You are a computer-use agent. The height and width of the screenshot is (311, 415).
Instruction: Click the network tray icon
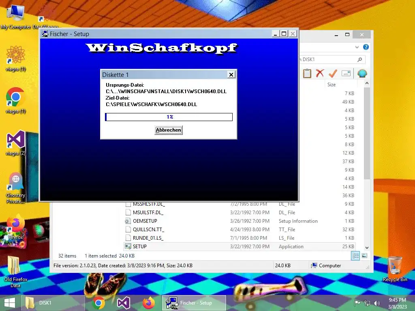coord(367,303)
